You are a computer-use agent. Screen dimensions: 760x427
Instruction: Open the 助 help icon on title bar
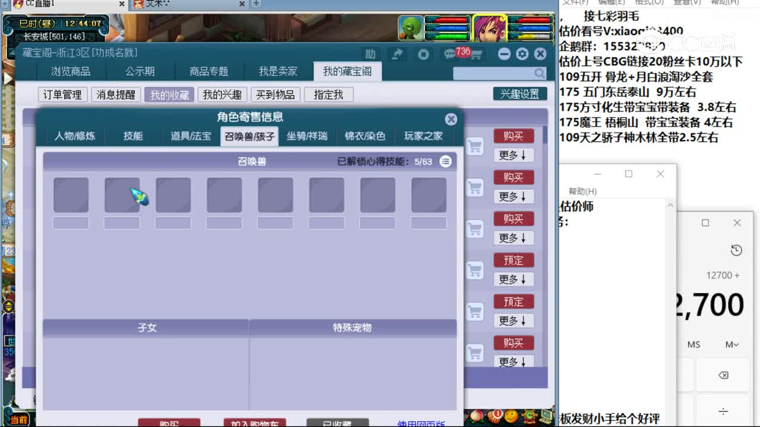(372, 53)
